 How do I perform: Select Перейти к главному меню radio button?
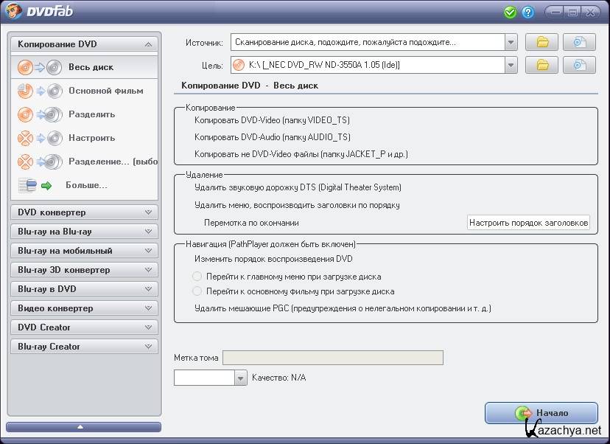197,277
